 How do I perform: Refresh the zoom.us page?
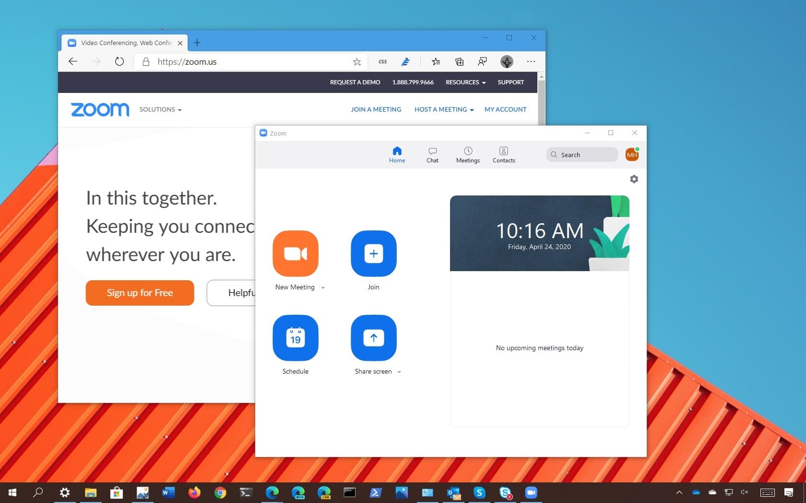[119, 62]
